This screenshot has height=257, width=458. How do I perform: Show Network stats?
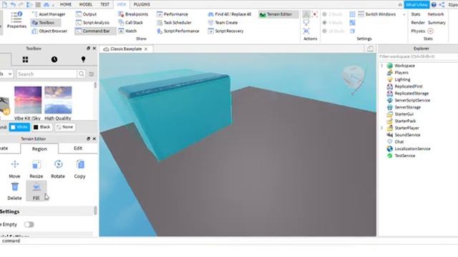click(x=436, y=14)
